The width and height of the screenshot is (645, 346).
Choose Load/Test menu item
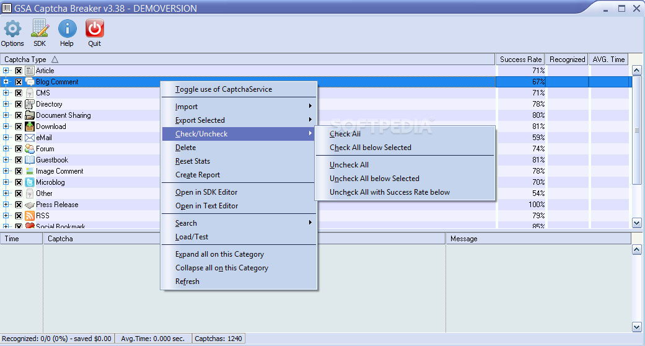point(239,237)
